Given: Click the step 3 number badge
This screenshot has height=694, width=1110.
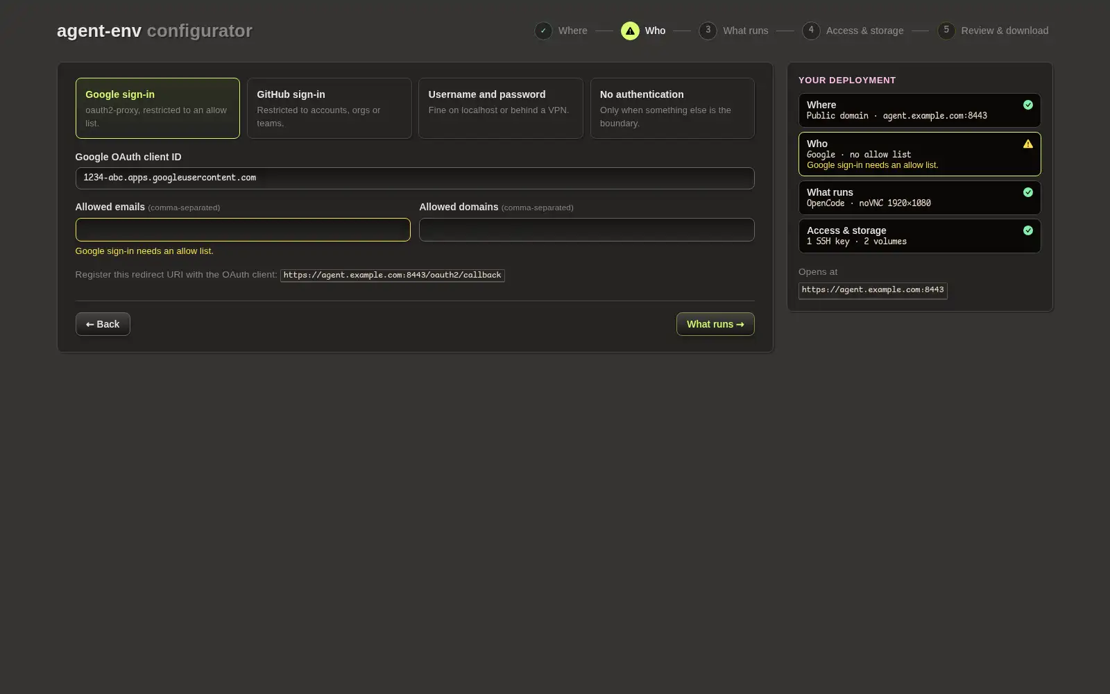Looking at the screenshot, I should click(x=708, y=31).
